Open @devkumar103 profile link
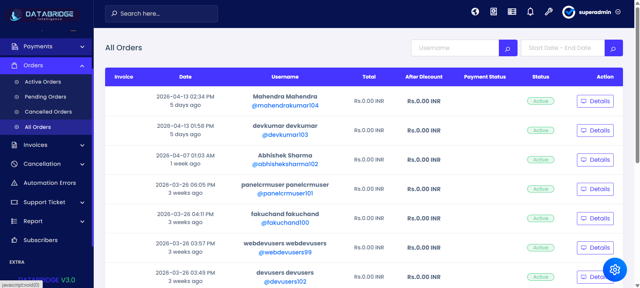This screenshot has height=288, width=640. coord(285,135)
